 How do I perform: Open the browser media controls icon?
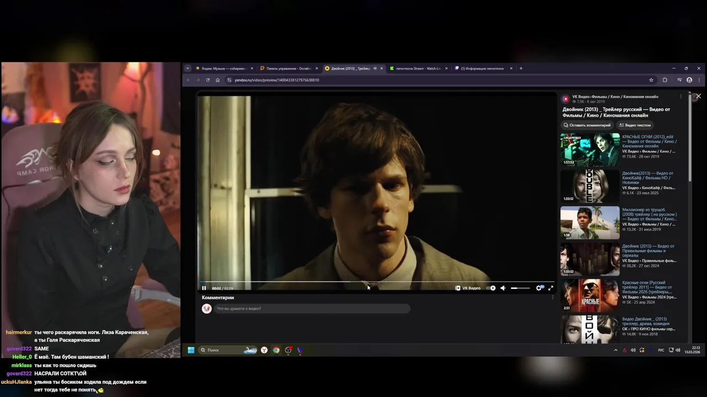679,80
